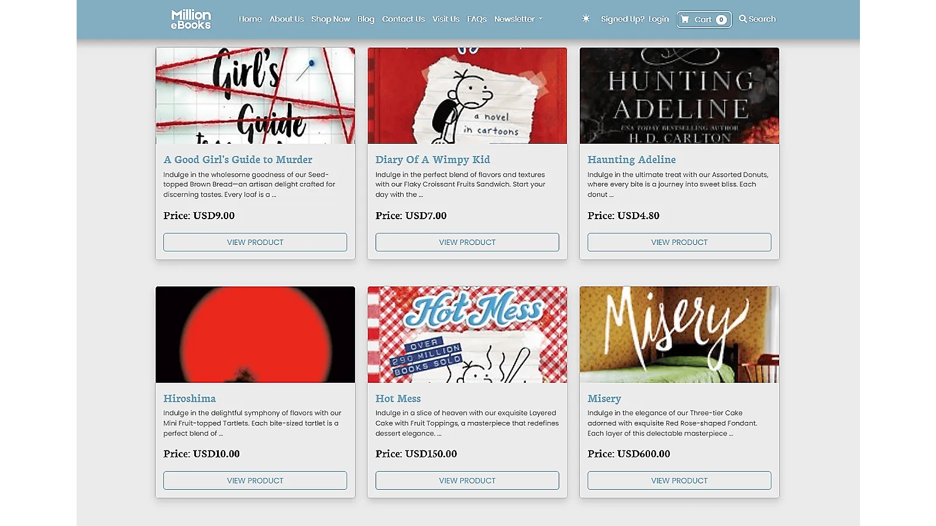Click the Seed-topped Brown Bread description text
The width and height of the screenshot is (936, 526).
[x=249, y=185]
